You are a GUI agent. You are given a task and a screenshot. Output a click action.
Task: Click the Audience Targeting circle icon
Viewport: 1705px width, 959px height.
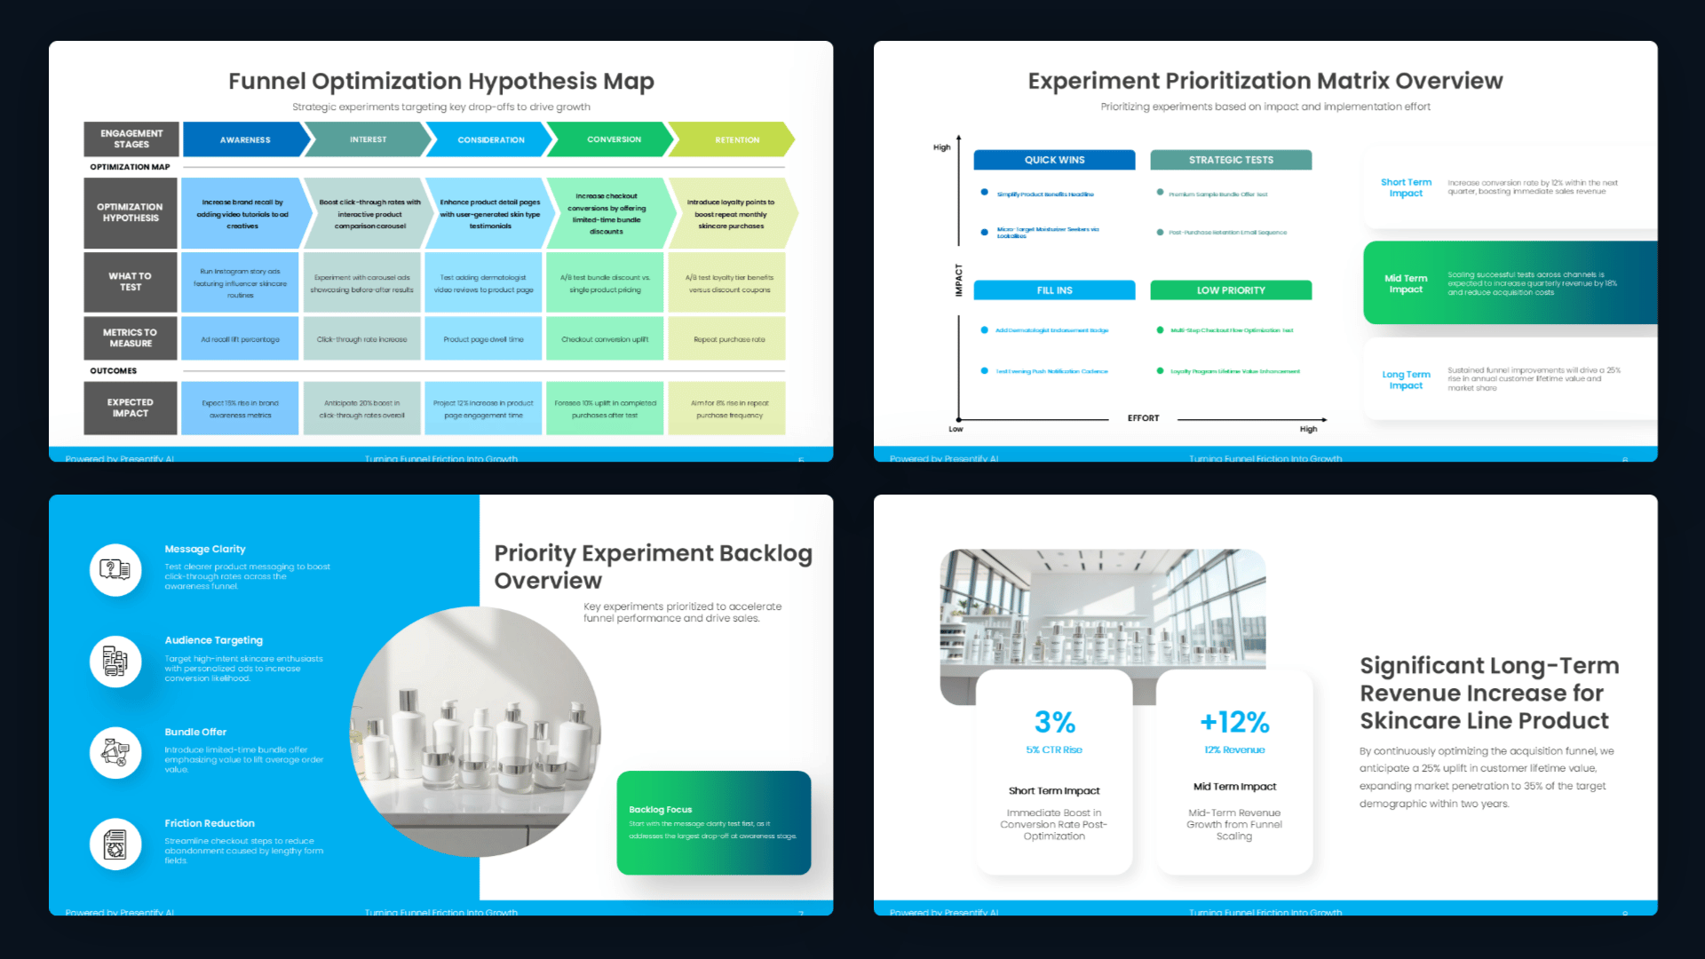(115, 662)
